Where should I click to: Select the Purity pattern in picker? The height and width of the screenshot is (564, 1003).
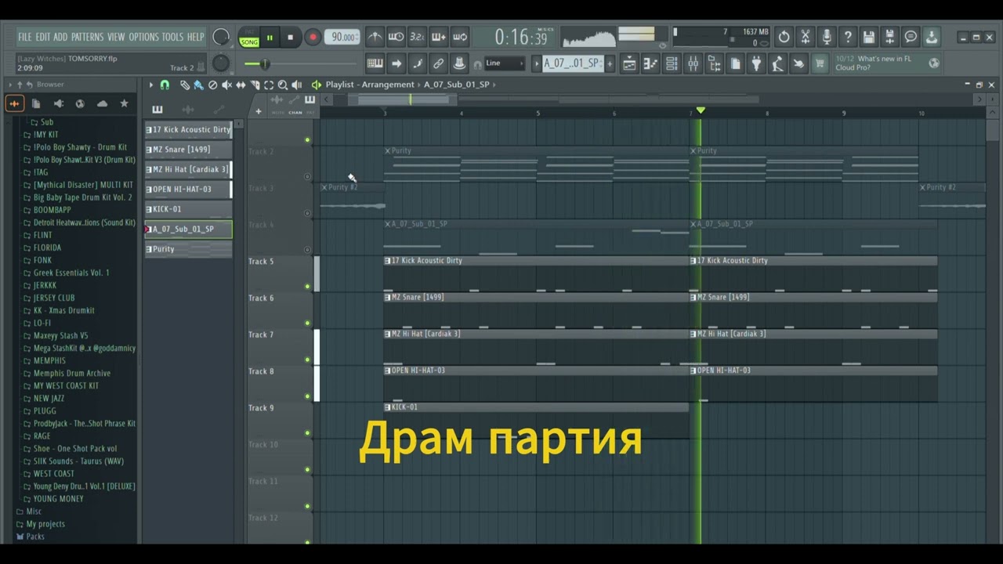point(188,249)
